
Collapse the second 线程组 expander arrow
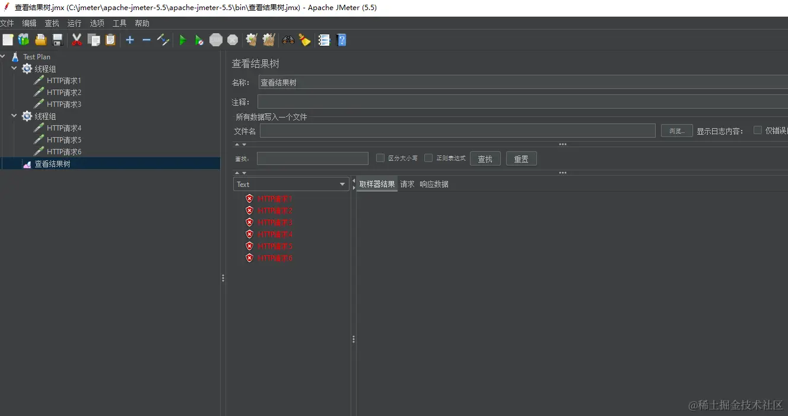[x=14, y=116]
